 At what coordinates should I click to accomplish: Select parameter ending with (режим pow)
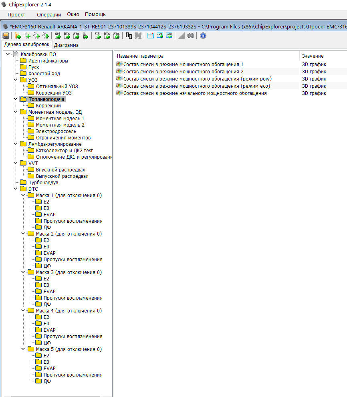[197, 79]
